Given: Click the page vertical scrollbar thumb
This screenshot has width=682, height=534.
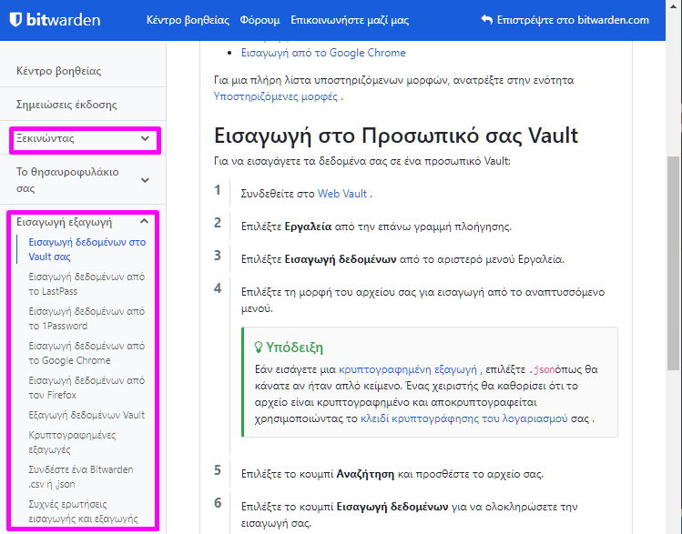Looking at the screenshot, I should (673, 263).
